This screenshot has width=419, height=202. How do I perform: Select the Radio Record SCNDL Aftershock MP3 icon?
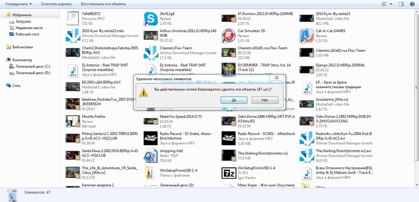[x=229, y=138]
